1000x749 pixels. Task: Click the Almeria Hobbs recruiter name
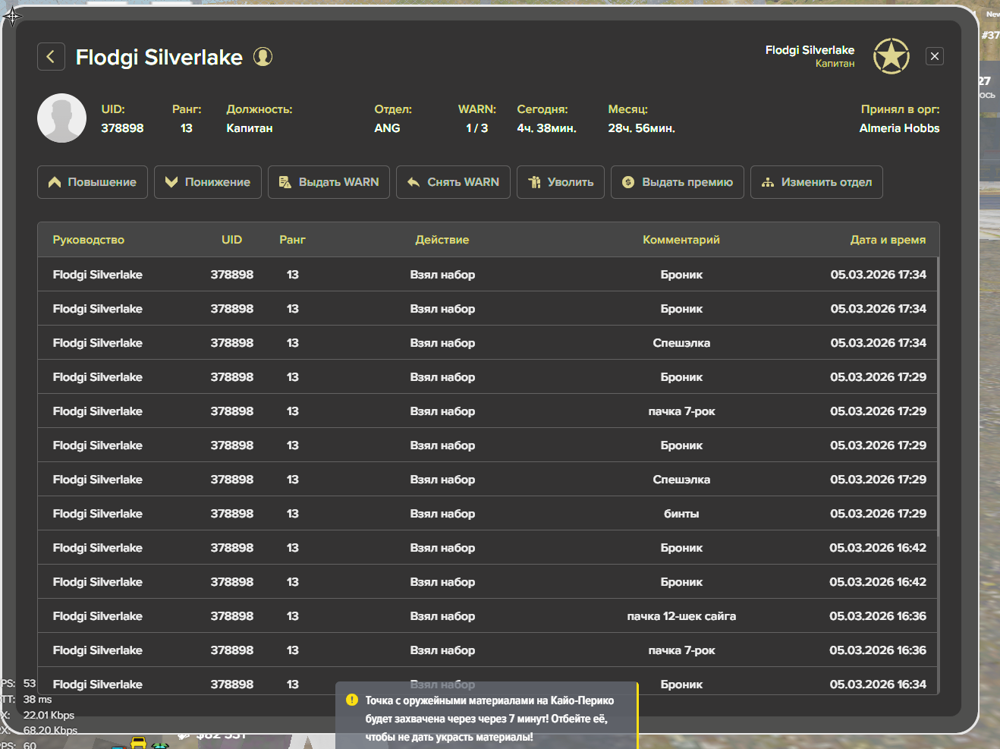898,128
